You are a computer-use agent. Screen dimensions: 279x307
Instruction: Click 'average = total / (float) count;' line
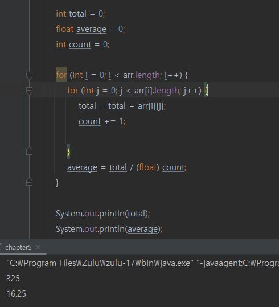point(127,167)
